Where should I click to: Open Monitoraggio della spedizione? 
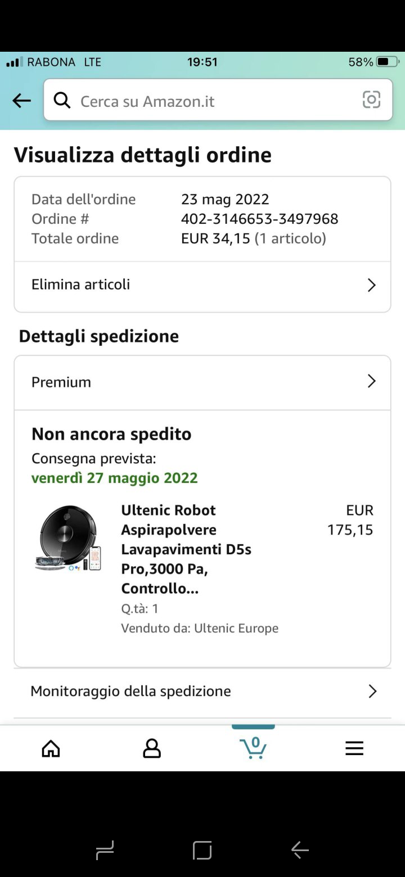click(x=130, y=691)
